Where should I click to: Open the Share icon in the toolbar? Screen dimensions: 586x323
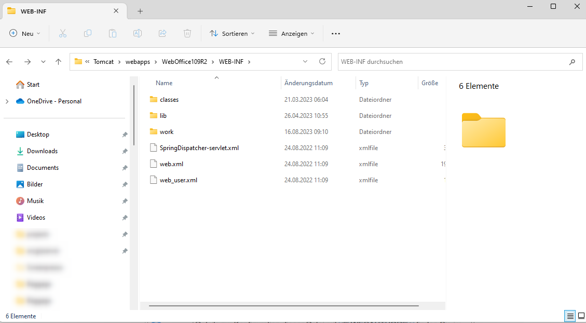coord(162,33)
